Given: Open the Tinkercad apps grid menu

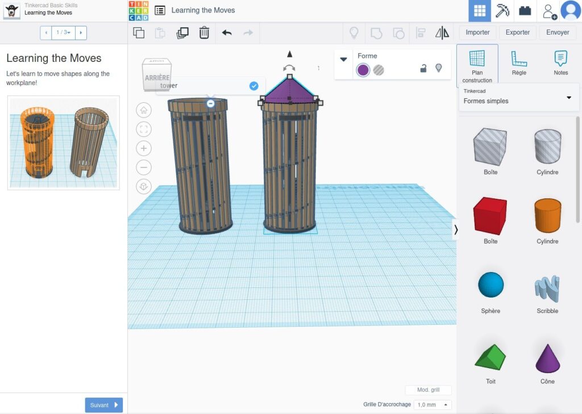Looking at the screenshot, I should (x=480, y=10).
